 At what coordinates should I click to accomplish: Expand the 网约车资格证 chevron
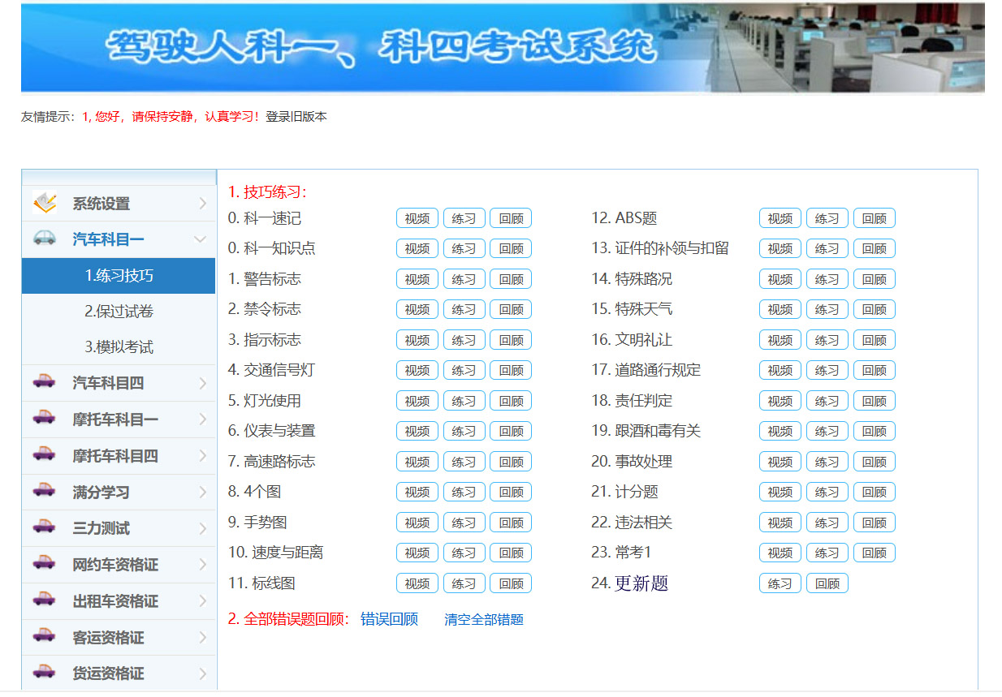point(202,565)
